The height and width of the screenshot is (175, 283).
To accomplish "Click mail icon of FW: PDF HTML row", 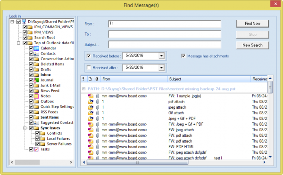I will coord(91,147).
